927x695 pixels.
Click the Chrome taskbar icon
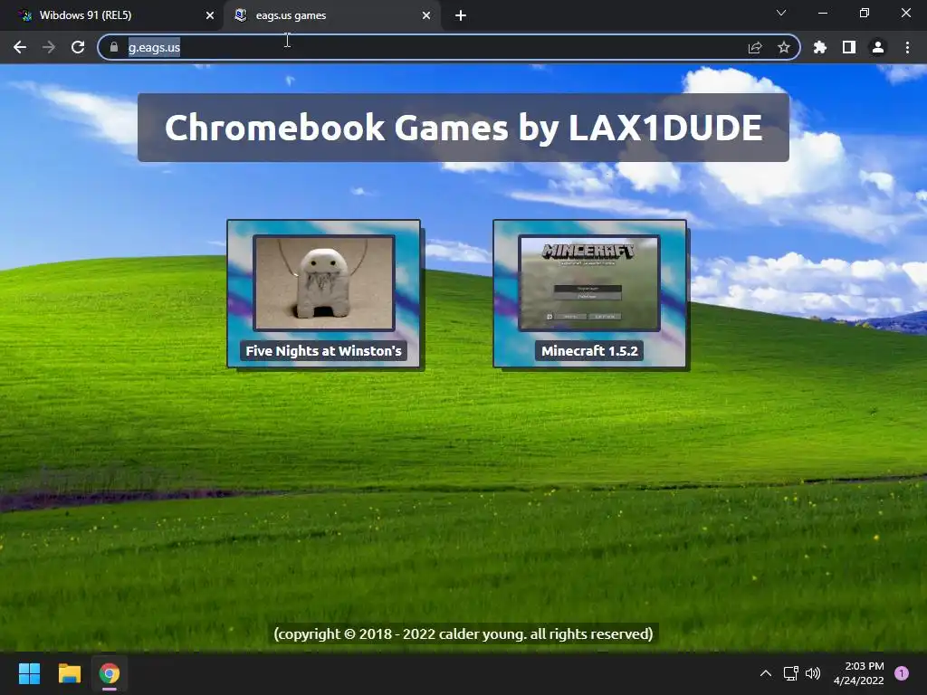[110, 673]
